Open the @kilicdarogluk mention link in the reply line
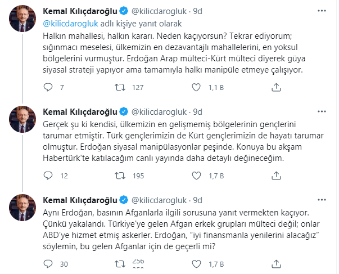This screenshot has height=274, width=339. click(70, 24)
